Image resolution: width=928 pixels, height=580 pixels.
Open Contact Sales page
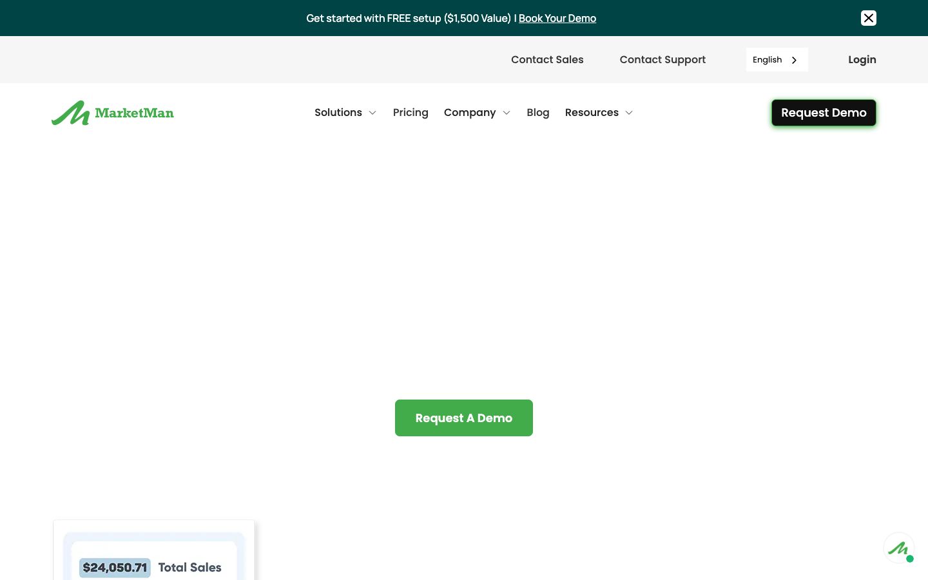[x=547, y=59]
